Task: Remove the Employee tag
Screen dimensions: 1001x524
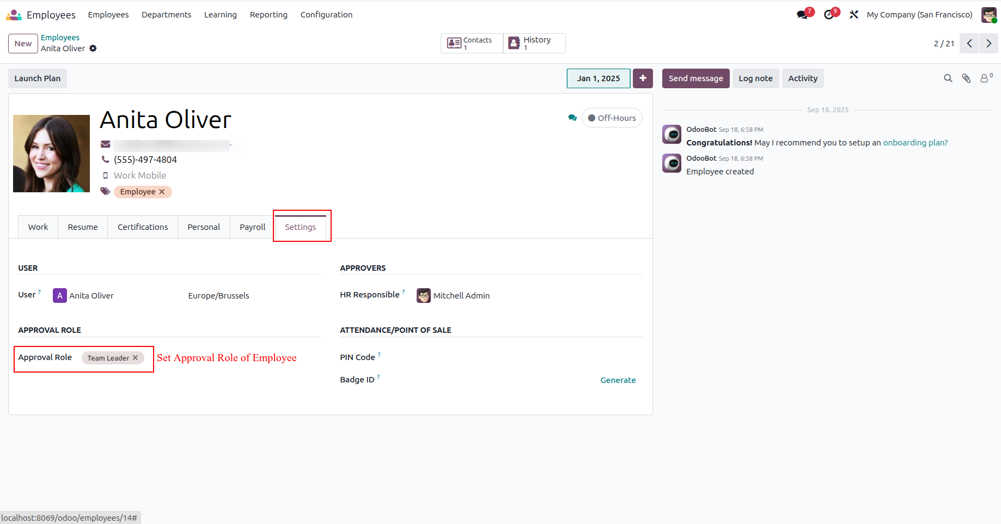Action: (162, 192)
